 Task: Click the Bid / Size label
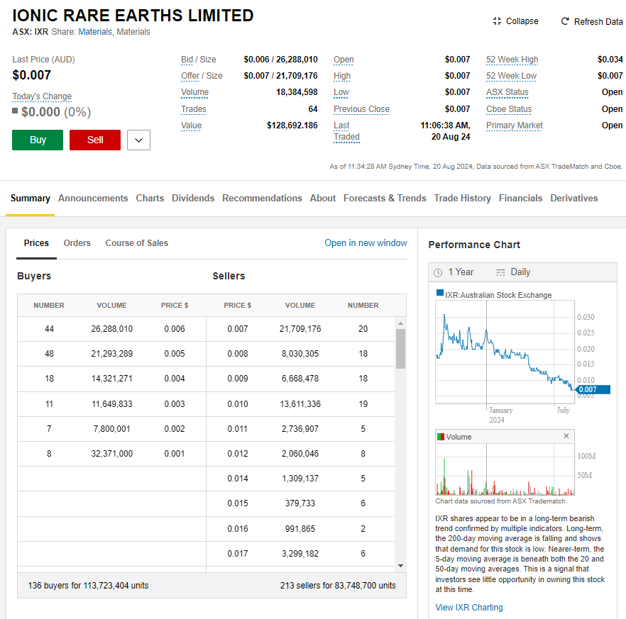tap(199, 60)
